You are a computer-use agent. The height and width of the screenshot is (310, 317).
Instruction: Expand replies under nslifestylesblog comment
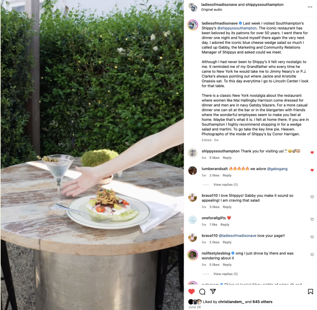(225, 274)
